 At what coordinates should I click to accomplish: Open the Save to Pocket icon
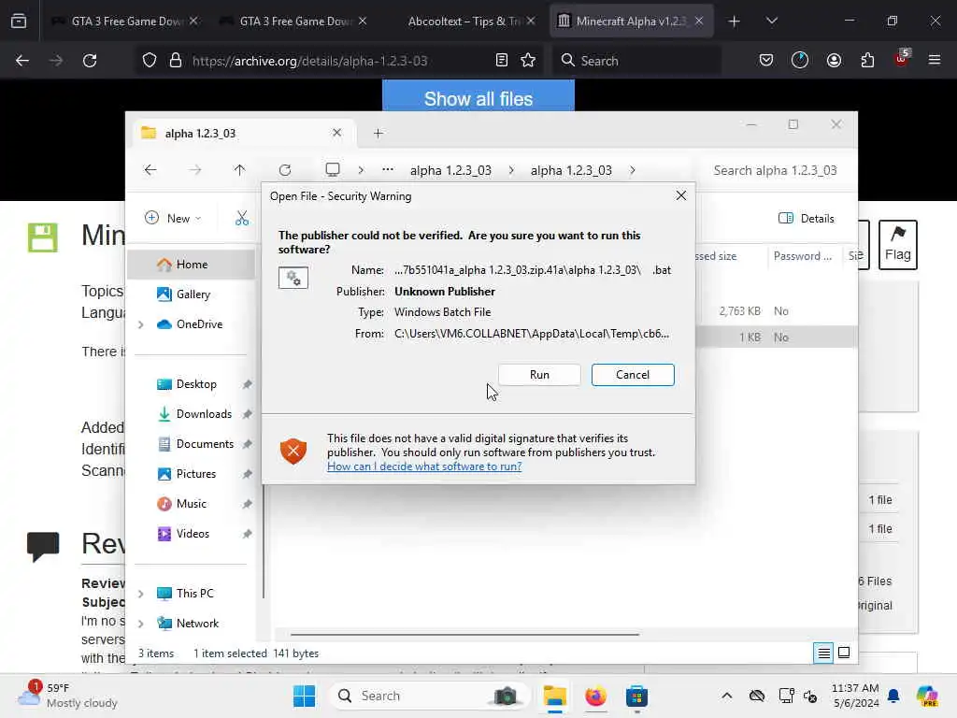pos(766,60)
